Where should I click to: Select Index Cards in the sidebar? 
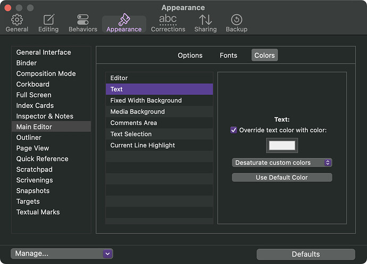51,105
